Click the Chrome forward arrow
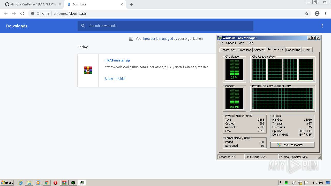The height and width of the screenshot is (186, 331). point(14,13)
